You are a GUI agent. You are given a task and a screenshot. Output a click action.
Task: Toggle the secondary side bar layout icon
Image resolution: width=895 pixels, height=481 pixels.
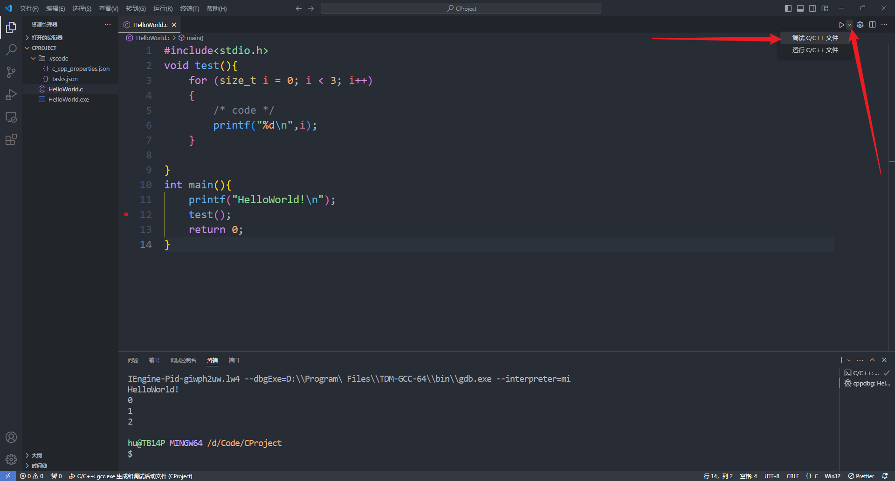(812, 8)
